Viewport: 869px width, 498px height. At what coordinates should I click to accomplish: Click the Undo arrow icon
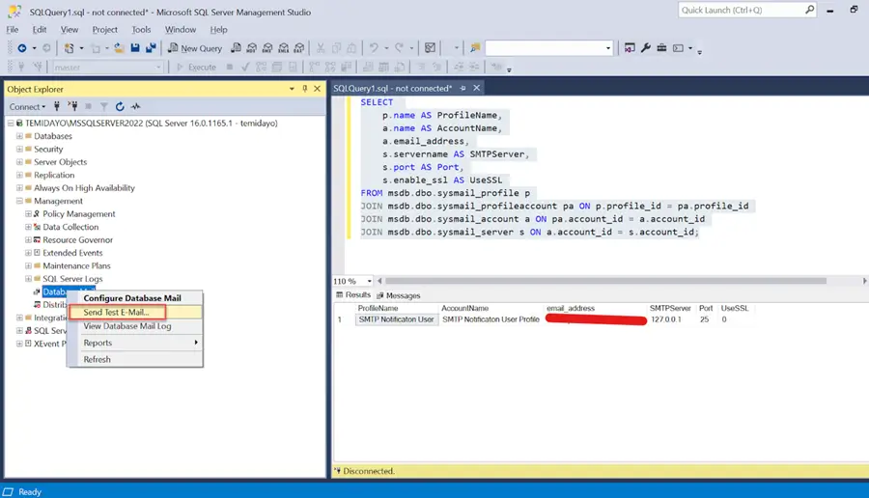pos(374,48)
